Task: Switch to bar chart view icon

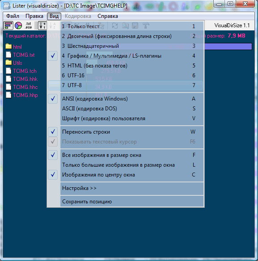Action: 8,25
